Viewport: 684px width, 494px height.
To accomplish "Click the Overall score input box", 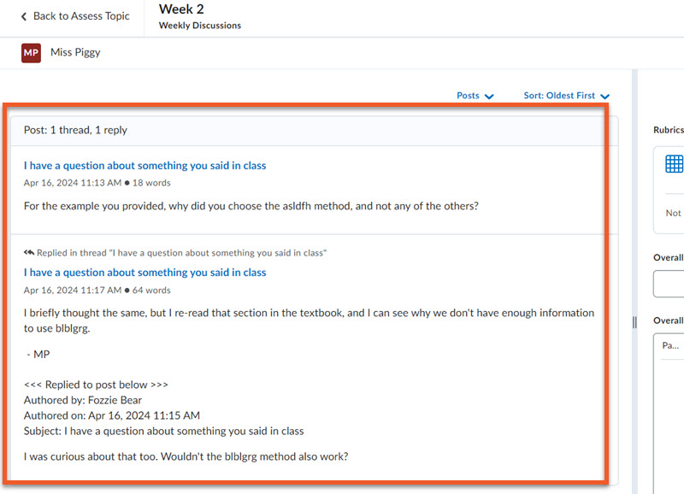I will click(669, 284).
